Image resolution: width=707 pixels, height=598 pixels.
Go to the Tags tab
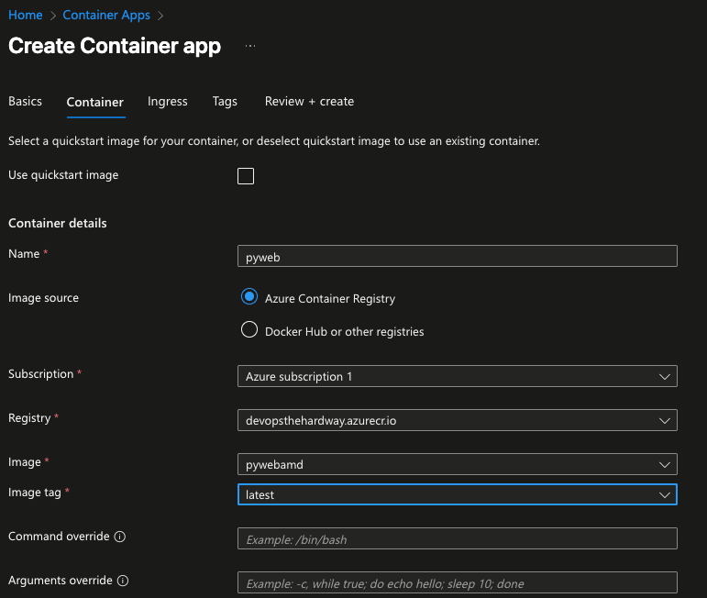pos(225,102)
